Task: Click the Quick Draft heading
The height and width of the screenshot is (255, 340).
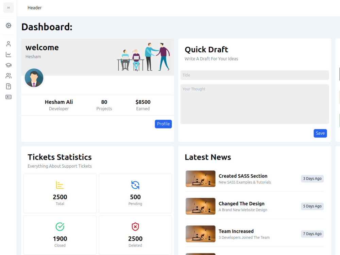Action: tap(206, 49)
